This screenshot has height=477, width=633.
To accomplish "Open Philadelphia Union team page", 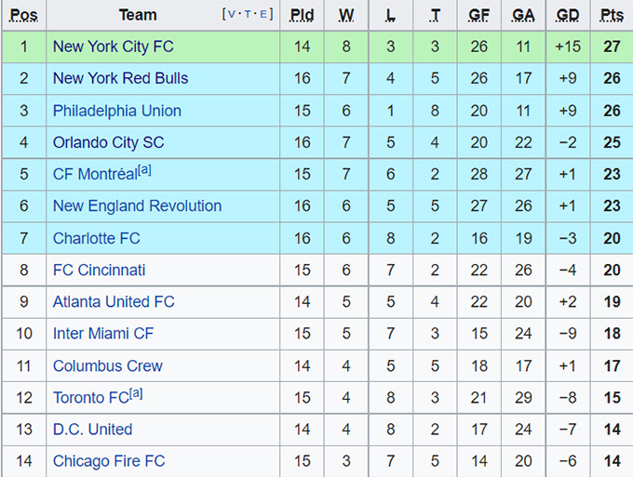I will [x=116, y=111].
